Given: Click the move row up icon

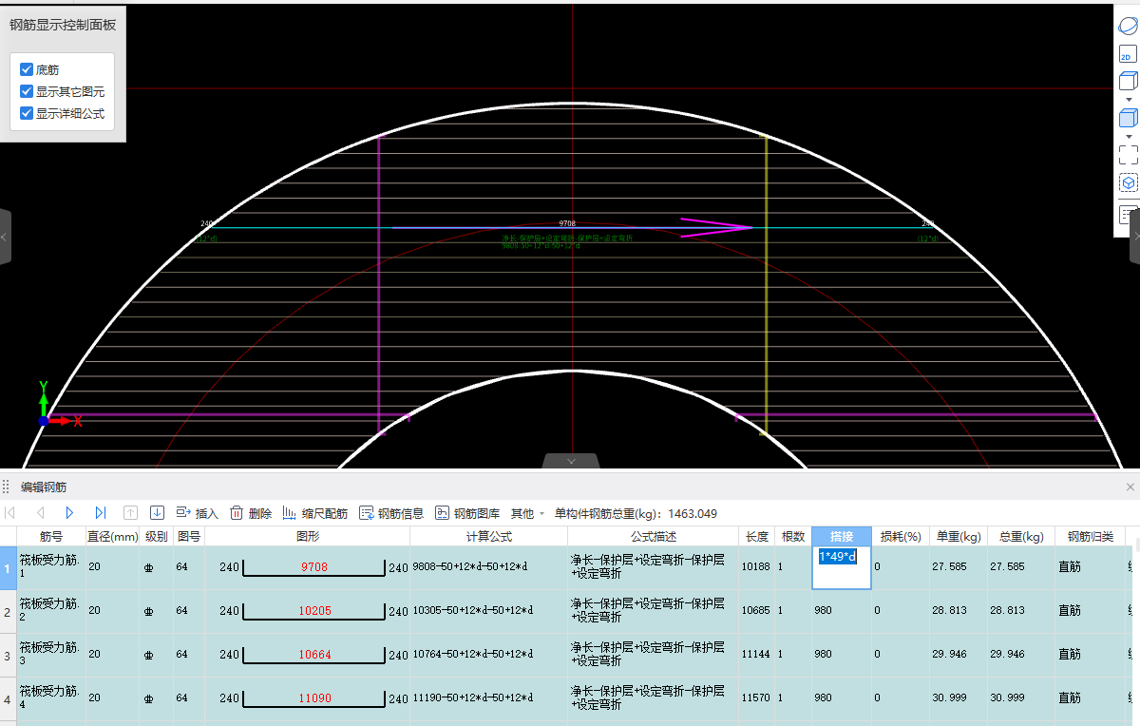Looking at the screenshot, I should coord(131,513).
